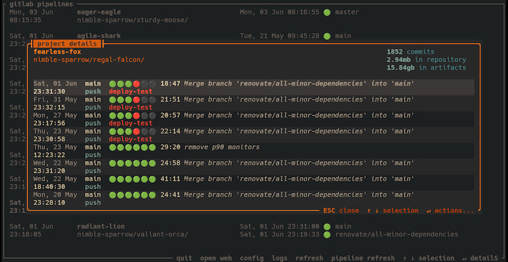Click the 15.84gb in artifacts stat
Image resolution: width=508 pixels, height=262 pixels.
[426, 68]
